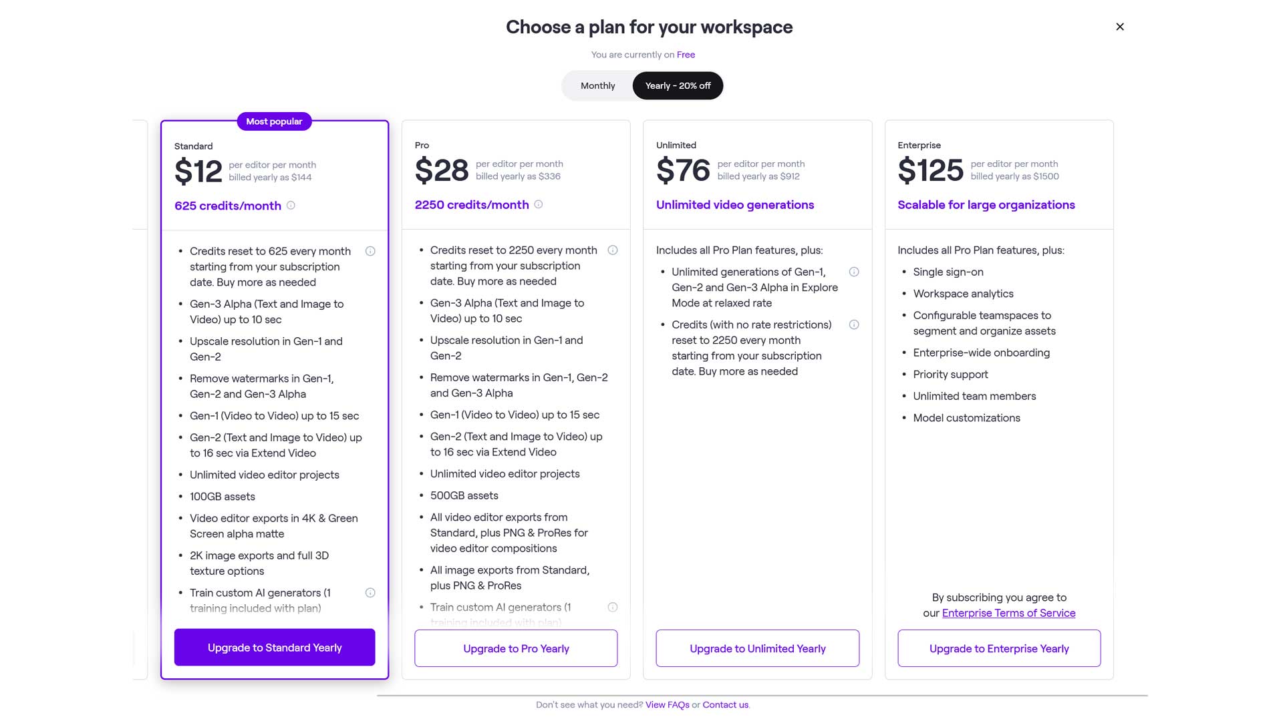The image size is (1283, 721).
Task: Click info icon for Standard credits reset
Action: coord(370,251)
